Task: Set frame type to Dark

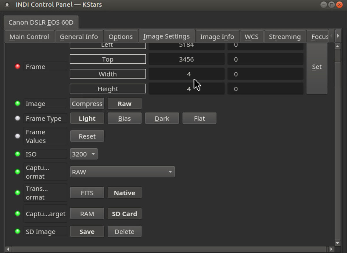Action: (x=162, y=118)
